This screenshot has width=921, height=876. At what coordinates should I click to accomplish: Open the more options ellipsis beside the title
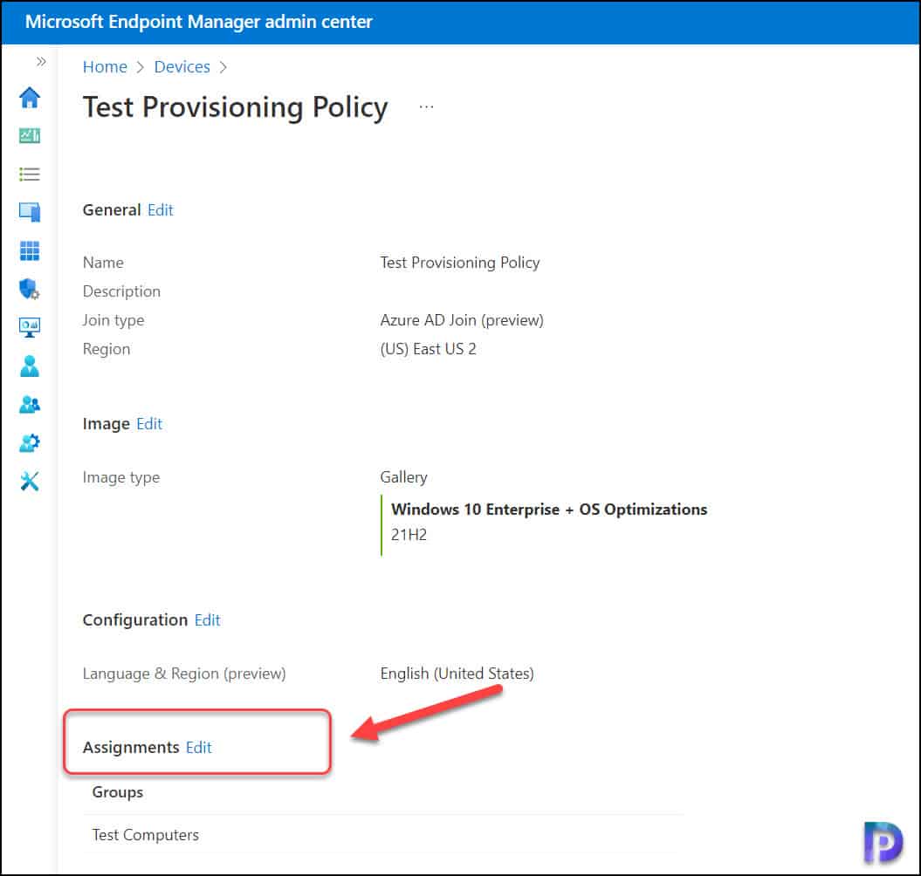coord(426,106)
